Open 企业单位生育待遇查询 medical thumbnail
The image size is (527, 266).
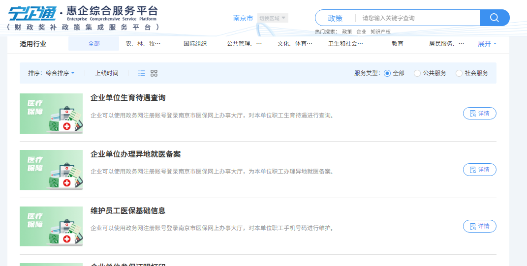click(51, 114)
